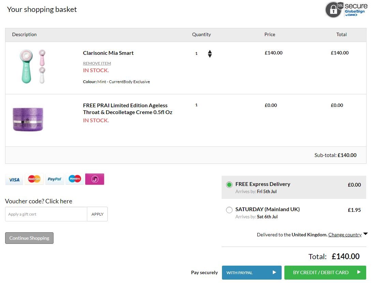The width and height of the screenshot is (372, 283).
Task: Decrease Clarisonic Mia Smart quantity with down arrow
Action: tap(210, 56)
